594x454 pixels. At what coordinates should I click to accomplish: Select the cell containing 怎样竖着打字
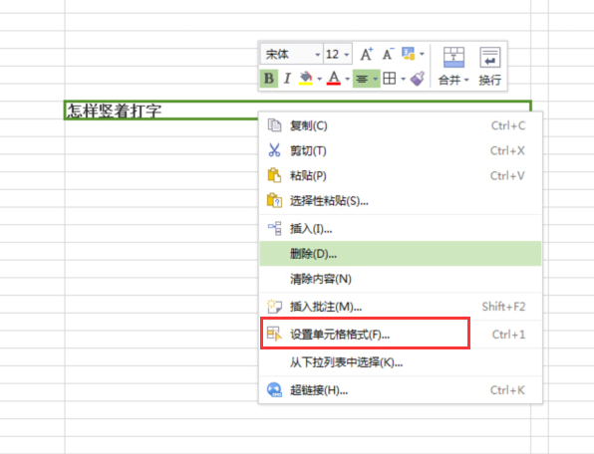point(297,111)
